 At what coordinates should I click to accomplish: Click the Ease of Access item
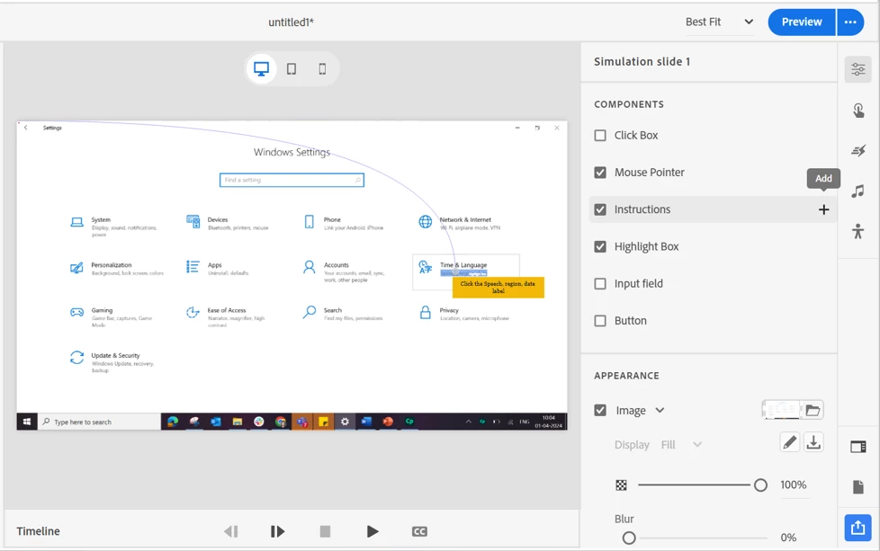(226, 317)
